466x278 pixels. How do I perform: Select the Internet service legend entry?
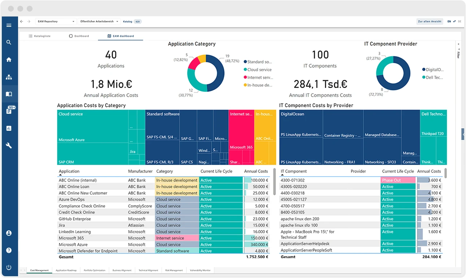tap(258, 78)
